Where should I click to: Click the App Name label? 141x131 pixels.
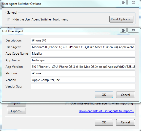coord(13,60)
